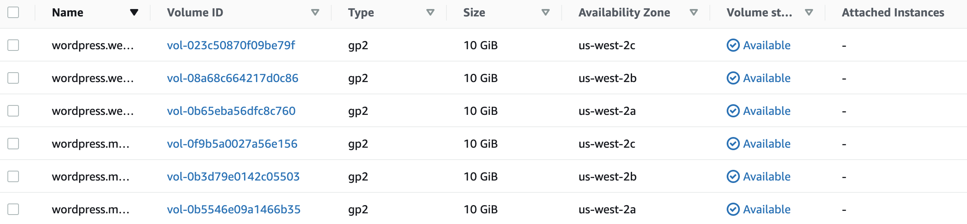This screenshot has width=967, height=224.
Task: Click the Attached Instances column header
Action: click(x=893, y=13)
